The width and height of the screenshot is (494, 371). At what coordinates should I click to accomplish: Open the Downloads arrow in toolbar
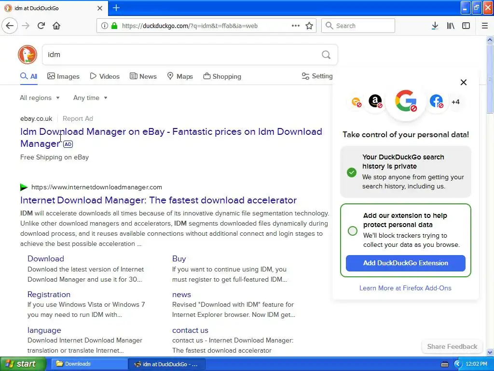[435, 26]
